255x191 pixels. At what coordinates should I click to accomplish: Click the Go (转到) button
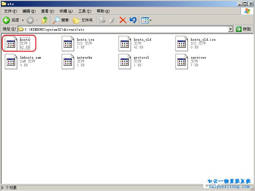click(x=243, y=29)
